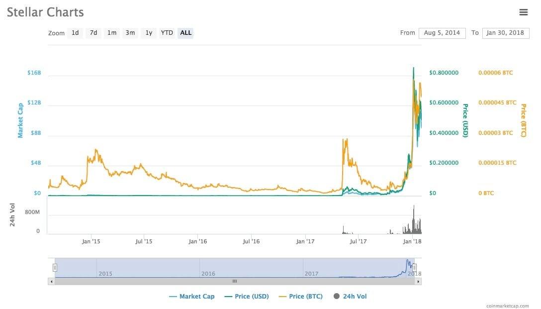This screenshot has height=309, width=541.
Task: Open the chart hamburger menu
Action: [x=523, y=12]
